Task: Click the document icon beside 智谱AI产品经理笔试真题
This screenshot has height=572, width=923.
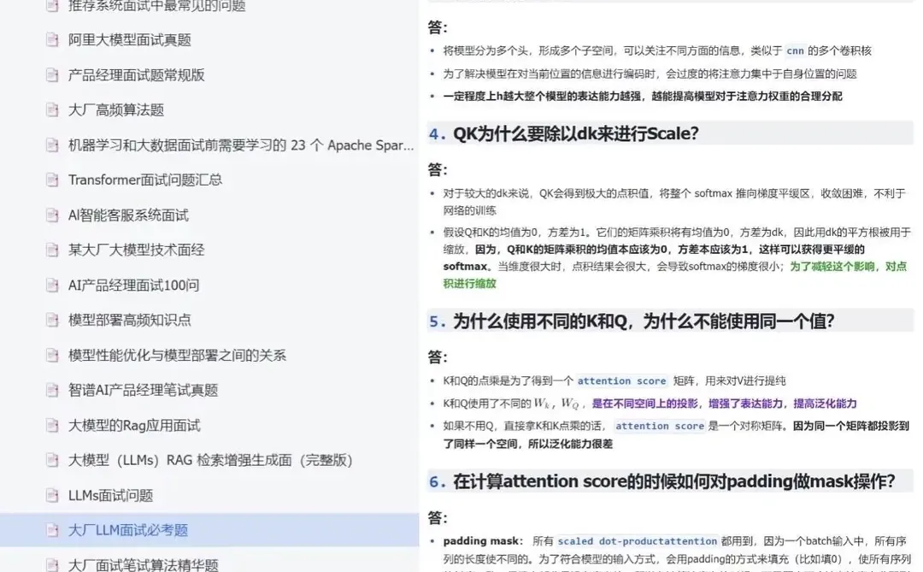Action: click(52, 390)
